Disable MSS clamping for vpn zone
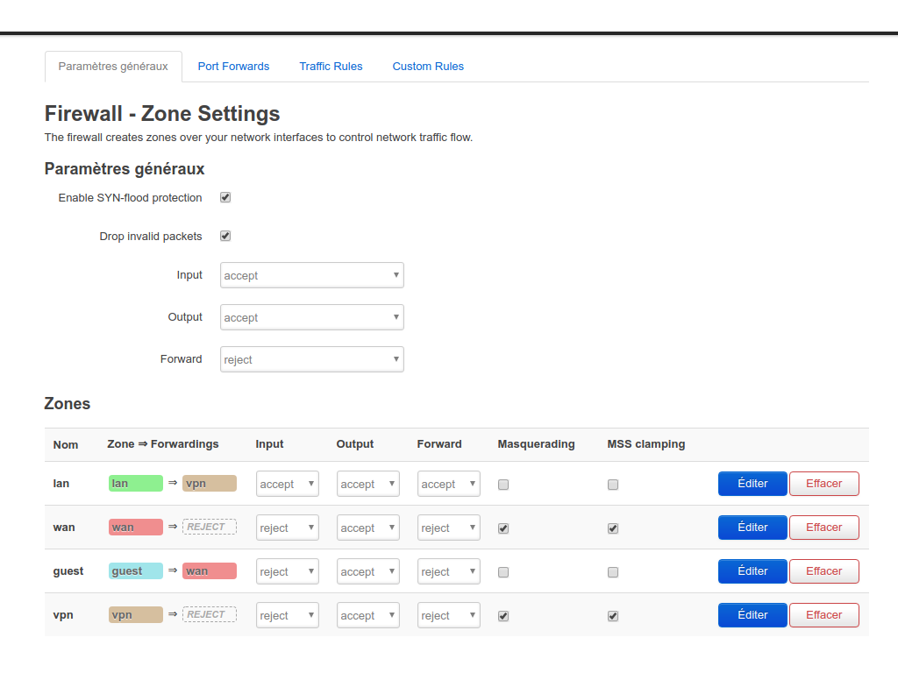Image resolution: width=898 pixels, height=673 pixels. [613, 616]
